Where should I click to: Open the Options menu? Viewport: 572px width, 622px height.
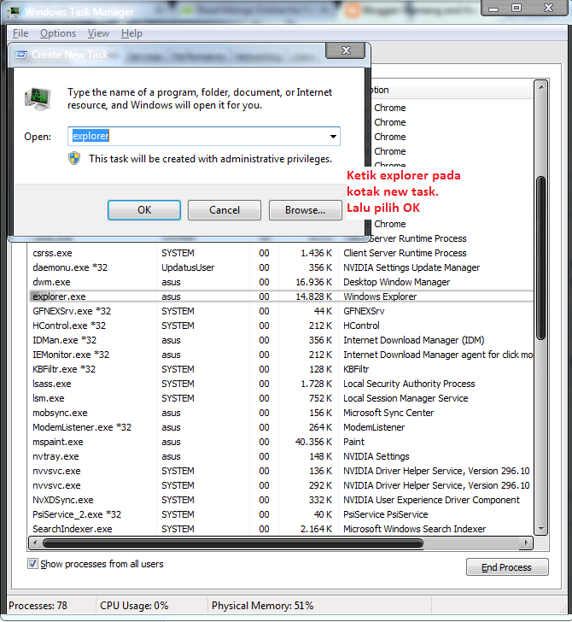58,33
